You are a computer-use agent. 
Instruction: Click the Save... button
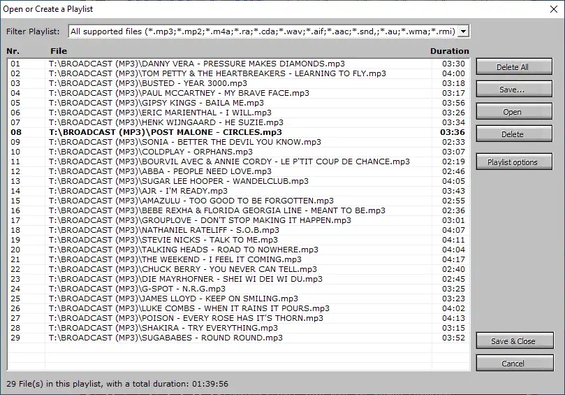click(514, 89)
